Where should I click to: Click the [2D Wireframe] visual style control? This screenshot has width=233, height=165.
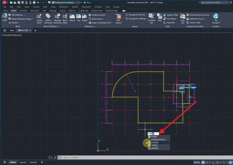point(15,35)
